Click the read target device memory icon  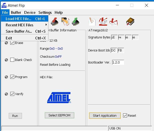coord(76,22)
